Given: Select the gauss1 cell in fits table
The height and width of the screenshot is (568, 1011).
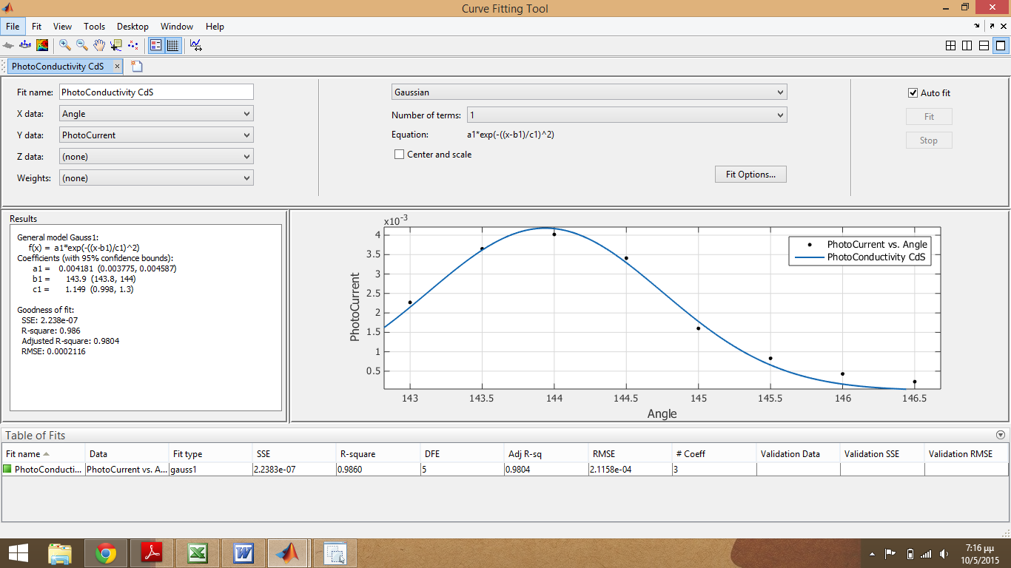Looking at the screenshot, I should pyautogui.click(x=211, y=469).
